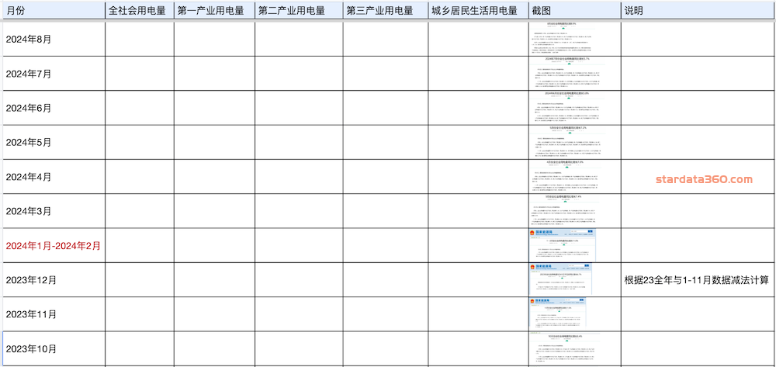Image resolution: width=776 pixels, height=367 pixels.
Task: Select the empty 第三产业用电量 cell for 2024年5月
Action: (386, 142)
